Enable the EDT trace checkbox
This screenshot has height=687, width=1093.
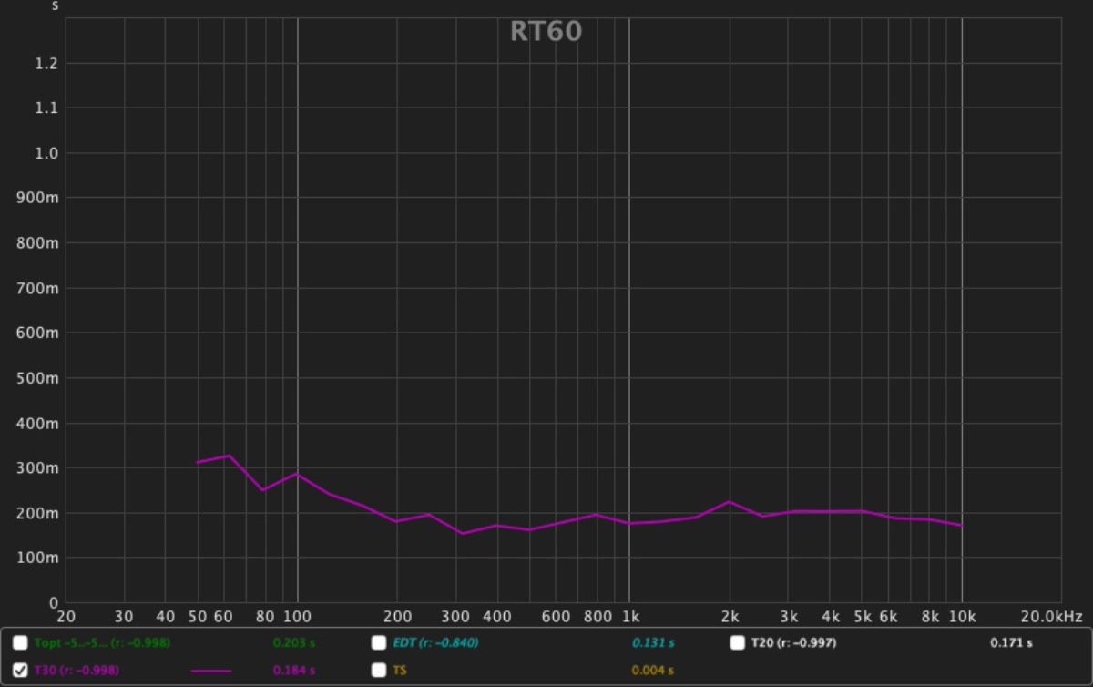(379, 643)
